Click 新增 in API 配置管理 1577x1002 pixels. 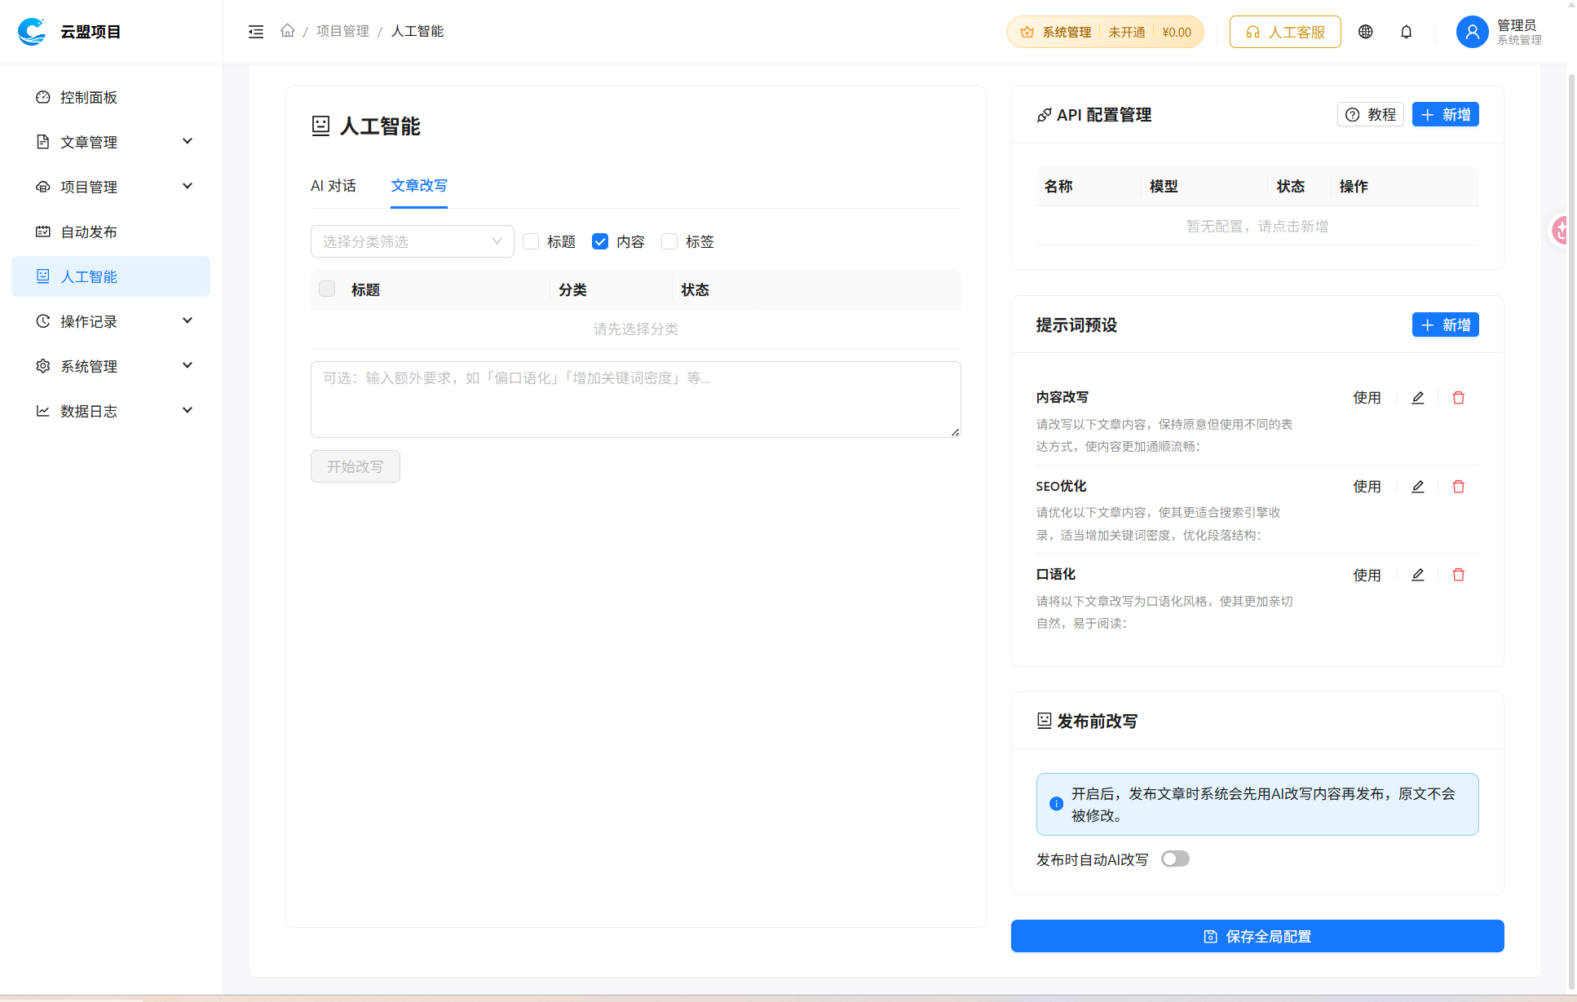[1446, 114]
